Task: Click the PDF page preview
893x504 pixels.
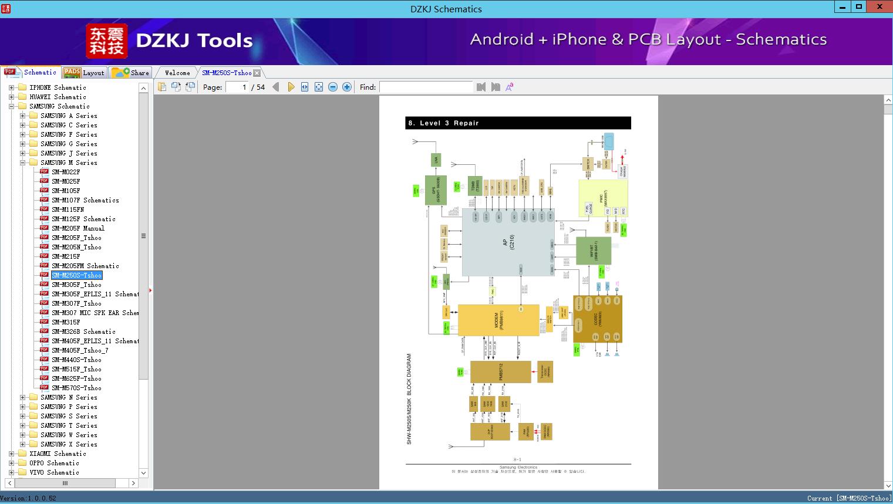Action: (518, 292)
